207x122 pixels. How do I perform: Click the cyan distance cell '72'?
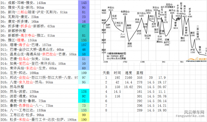pos(84,101)
